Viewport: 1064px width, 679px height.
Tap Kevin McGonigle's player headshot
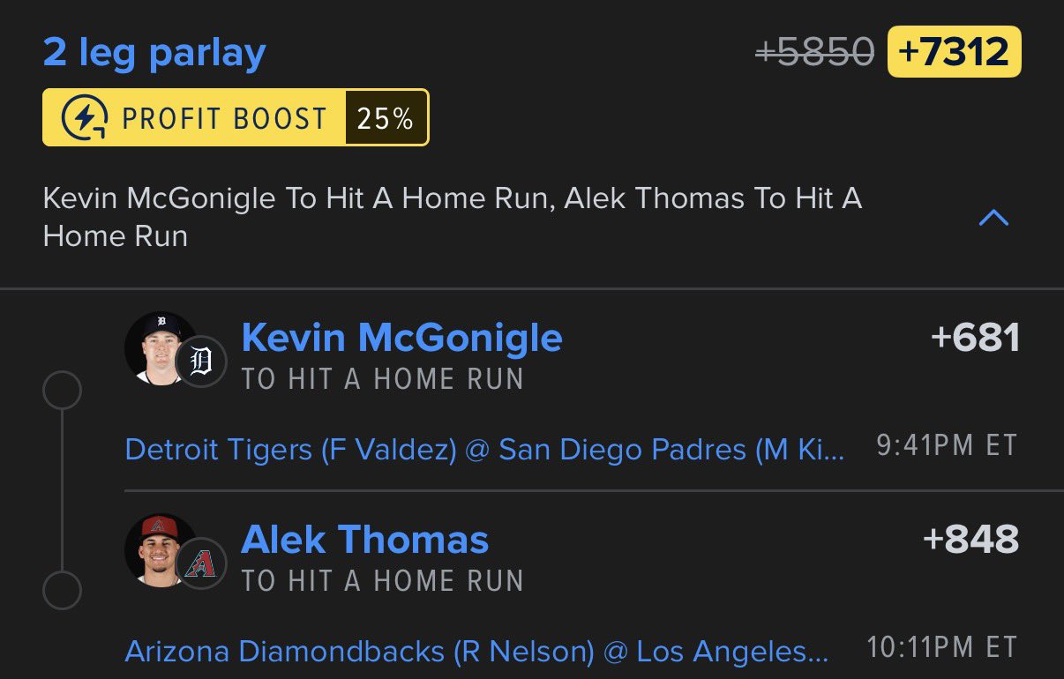click(x=159, y=347)
